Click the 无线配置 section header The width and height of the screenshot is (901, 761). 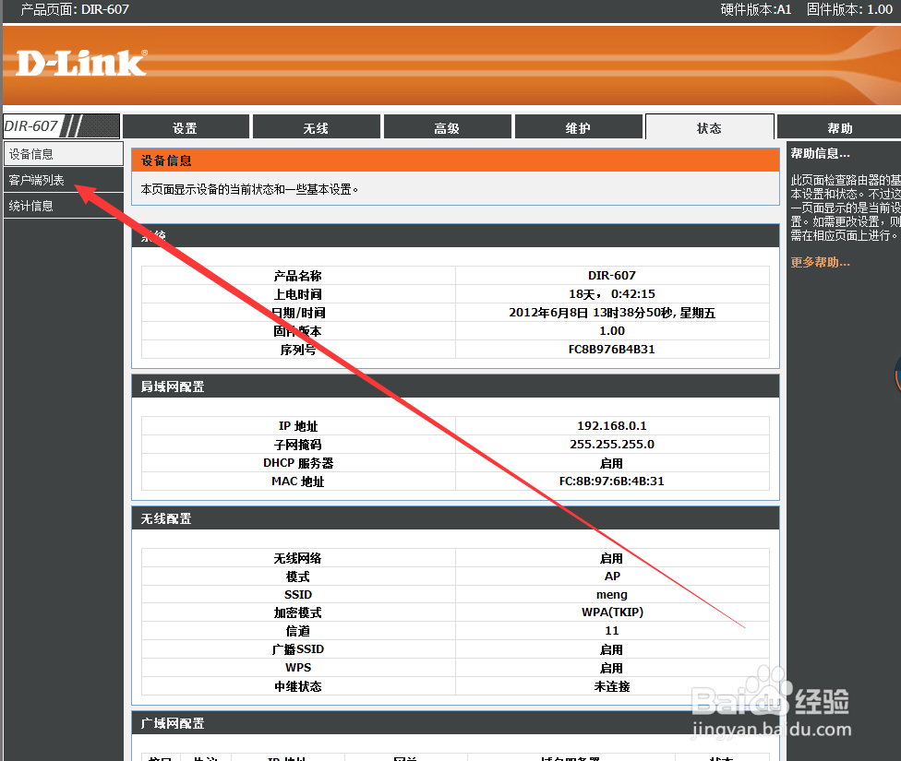[455, 518]
